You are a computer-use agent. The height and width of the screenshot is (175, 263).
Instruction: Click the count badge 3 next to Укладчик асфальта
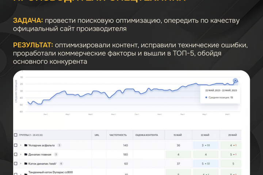click(x=59, y=145)
